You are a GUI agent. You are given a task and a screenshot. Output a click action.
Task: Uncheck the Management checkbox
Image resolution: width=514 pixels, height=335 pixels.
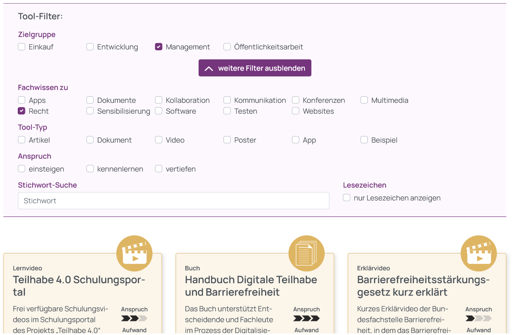[x=159, y=47]
